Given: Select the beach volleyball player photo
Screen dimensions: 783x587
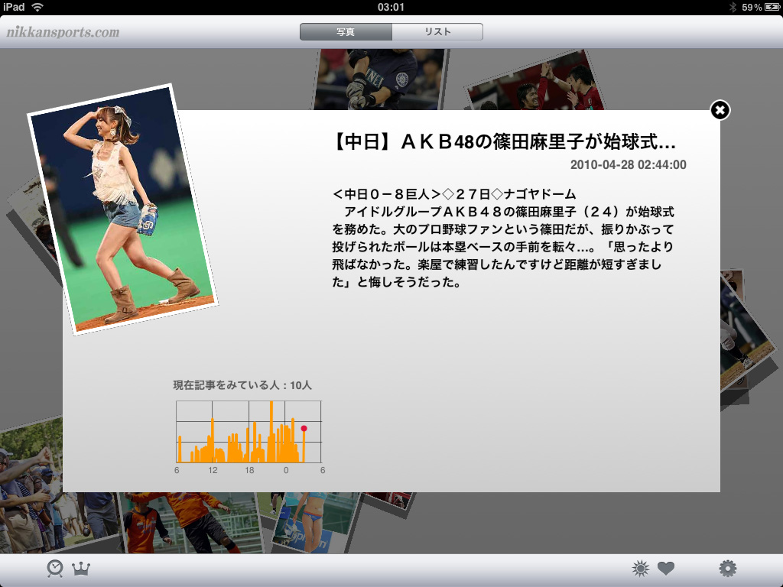Looking at the screenshot, I should 314,523.
